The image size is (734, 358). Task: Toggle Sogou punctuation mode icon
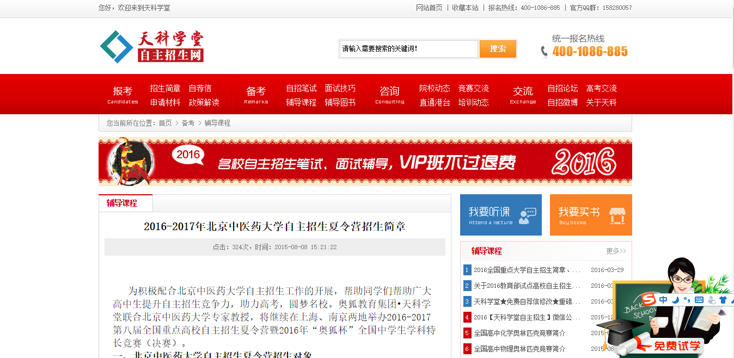687,300
